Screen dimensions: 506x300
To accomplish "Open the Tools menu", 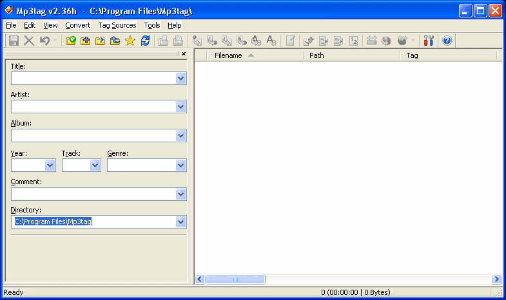I will [152, 25].
